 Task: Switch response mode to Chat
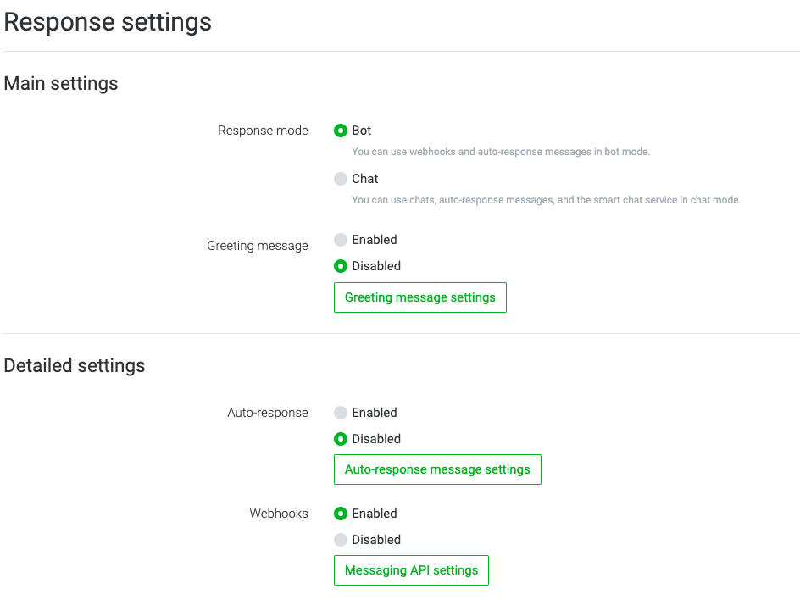click(x=341, y=179)
